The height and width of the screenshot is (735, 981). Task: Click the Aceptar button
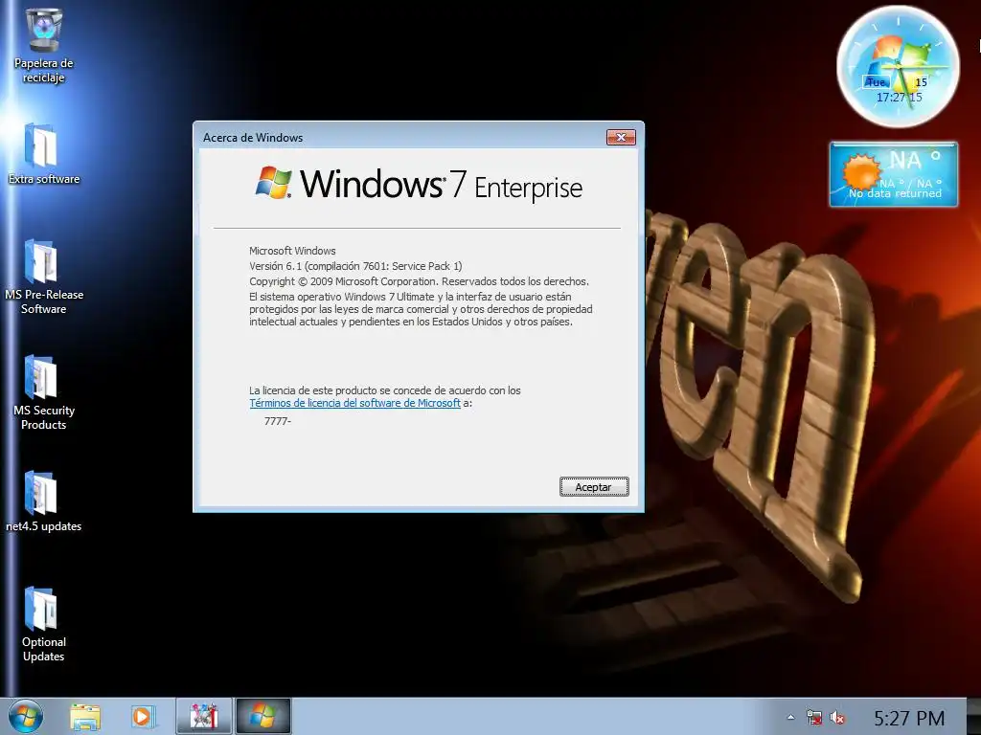(594, 487)
